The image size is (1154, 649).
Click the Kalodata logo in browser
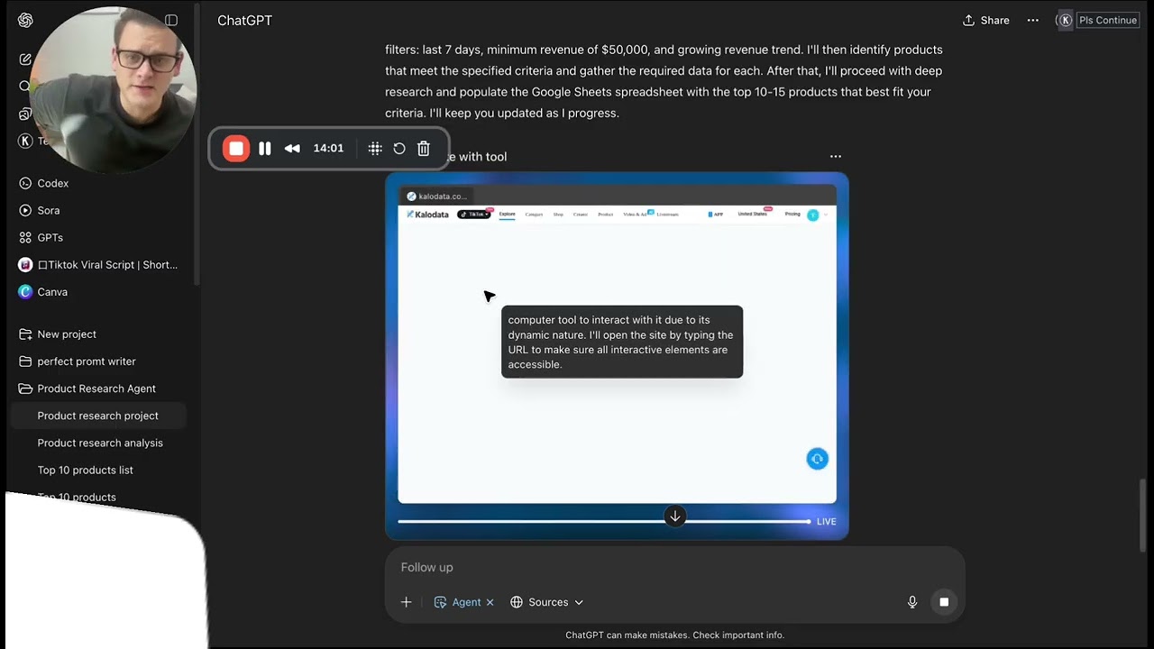click(x=427, y=215)
